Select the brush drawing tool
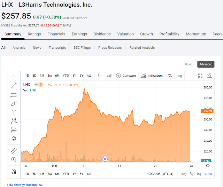This screenshot has height=187, width=223. [14, 103]
